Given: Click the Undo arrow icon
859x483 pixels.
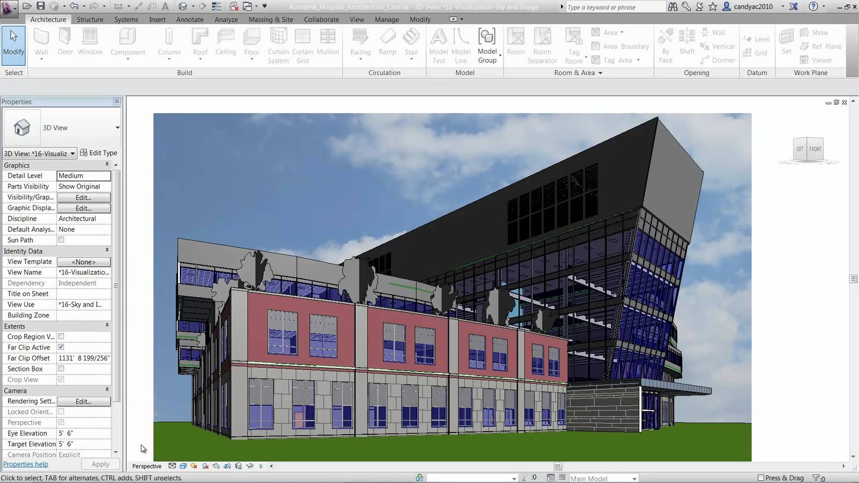Looking at the screenshot, I should pyautogui.click(x=74, y=6).
